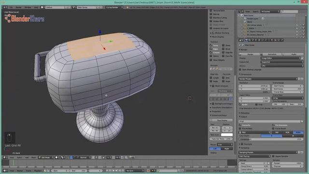Enable the Seams overlay checkbox

(211, 56)
